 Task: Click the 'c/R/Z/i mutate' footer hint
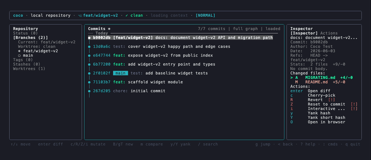88,144
